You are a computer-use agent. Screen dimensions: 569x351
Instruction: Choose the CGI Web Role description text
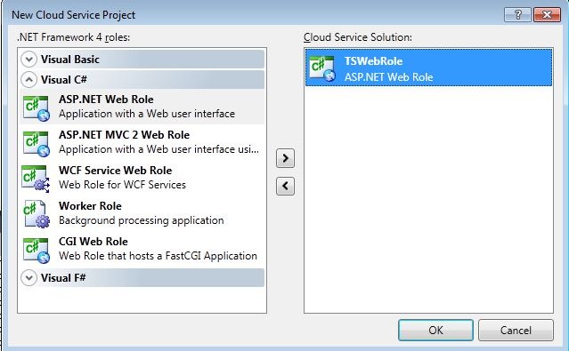(x=158, y=256)
